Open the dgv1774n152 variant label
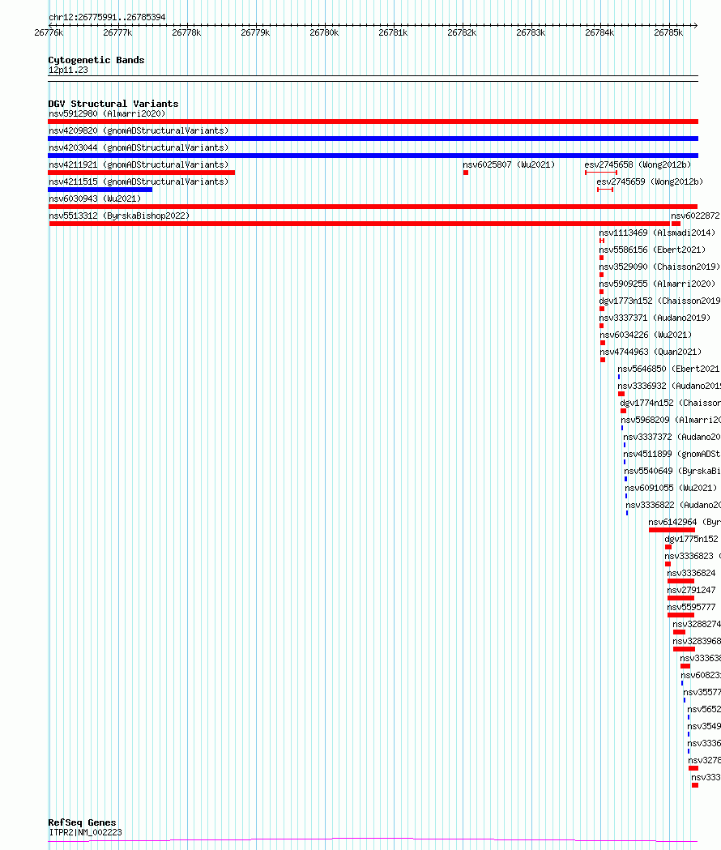This screenshot has width=721, height=850. point(671,404)
